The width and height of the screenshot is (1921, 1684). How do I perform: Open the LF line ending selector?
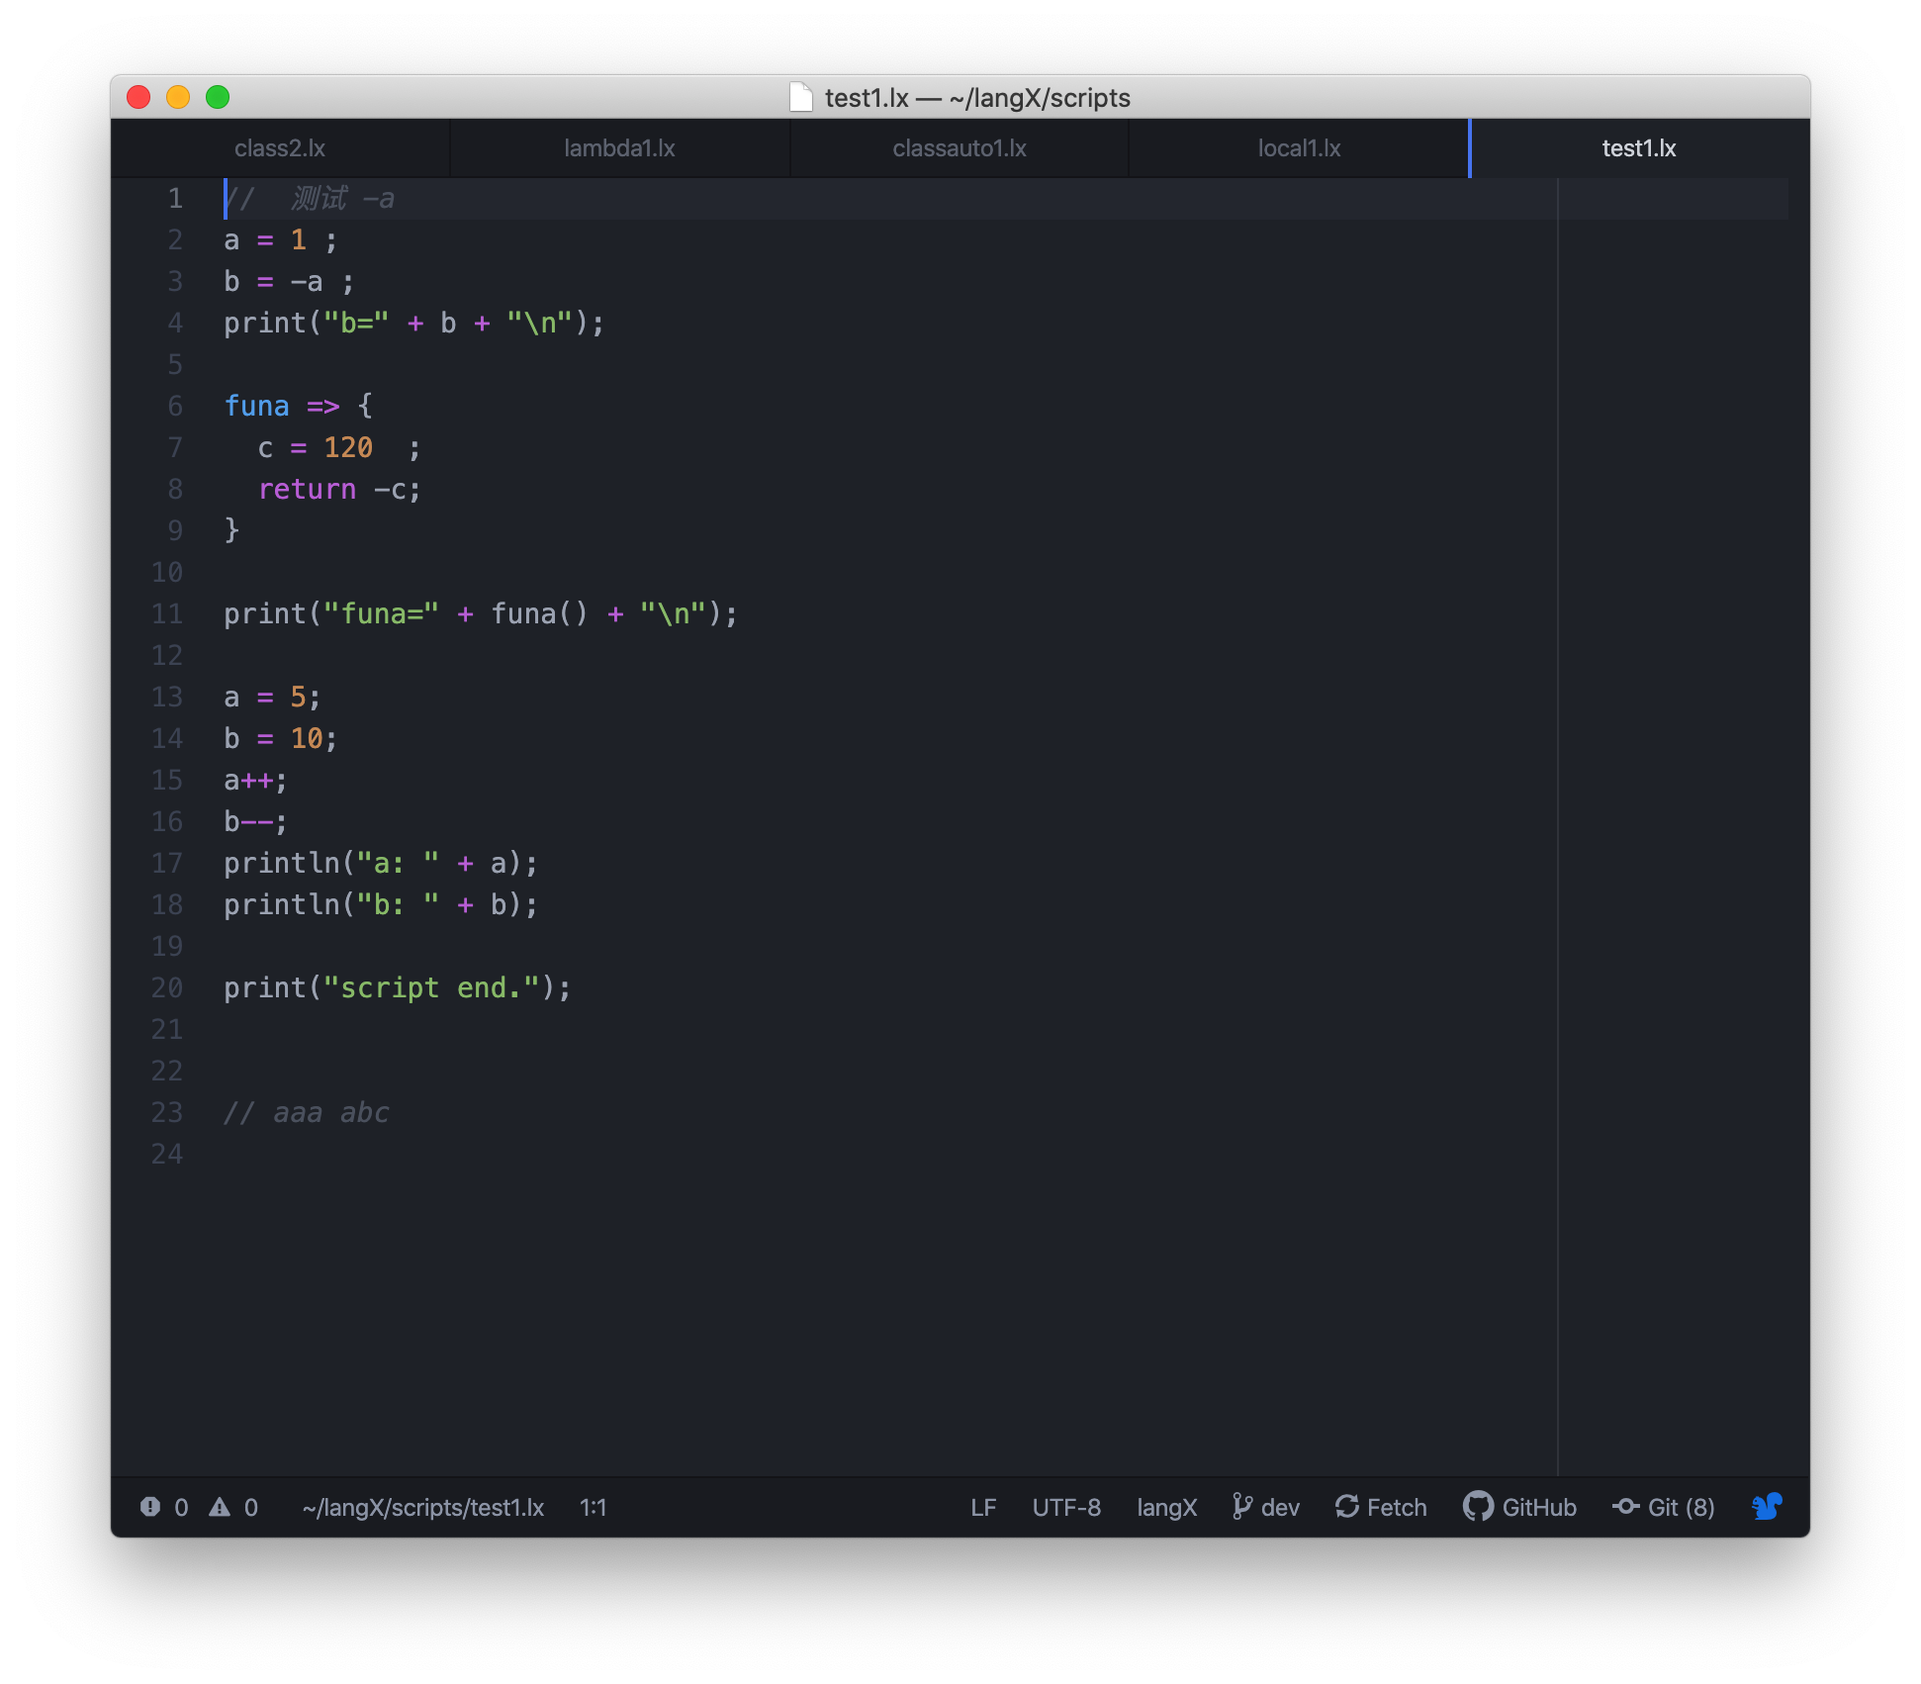click(982, 1507)
